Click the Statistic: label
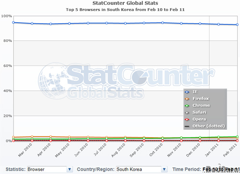Image resolution: width=240 pixels, height=174 pixels. (15, 169)
